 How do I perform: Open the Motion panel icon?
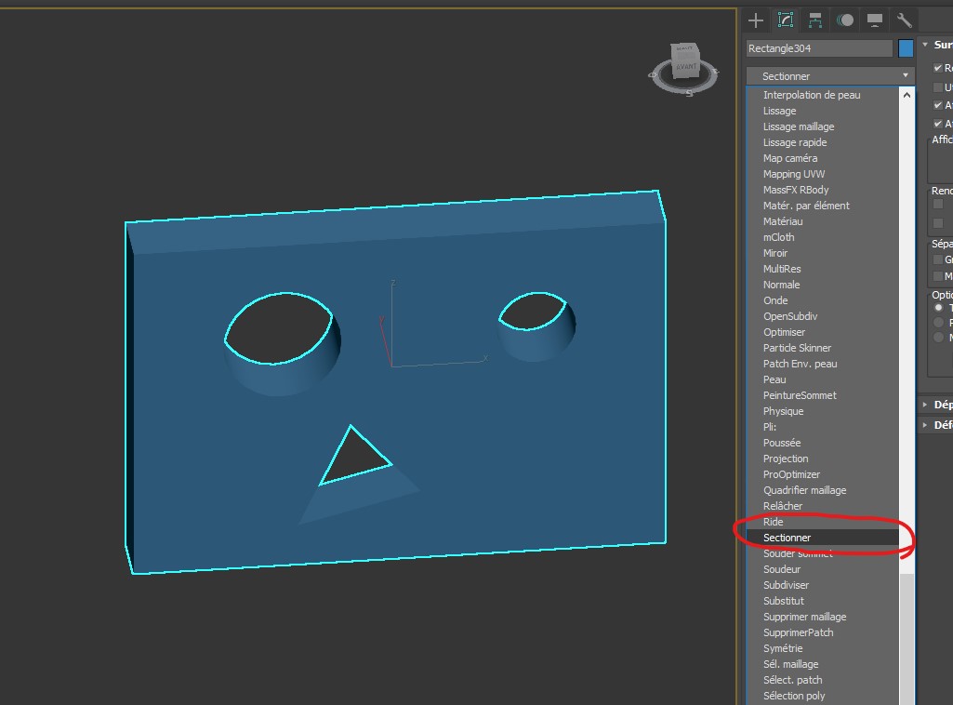845,20
